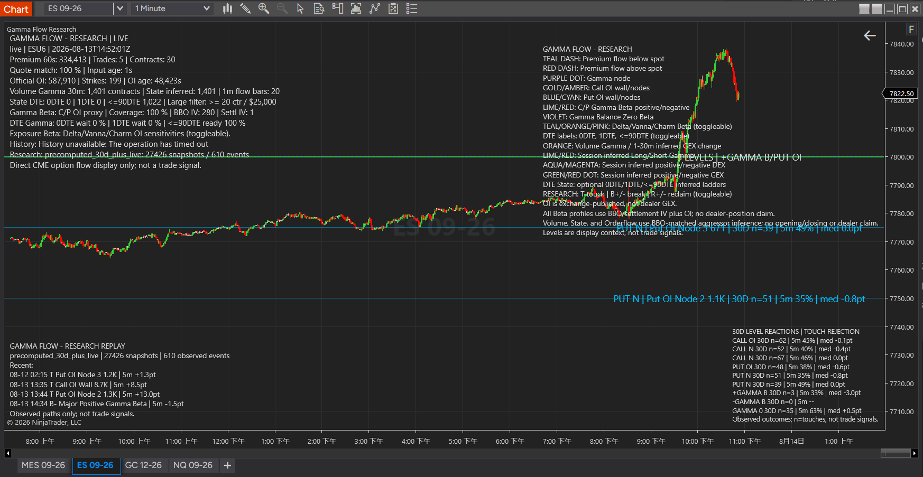Expand the instrument selector dropdown arrow
923x477 pixels.
point(120,8)
